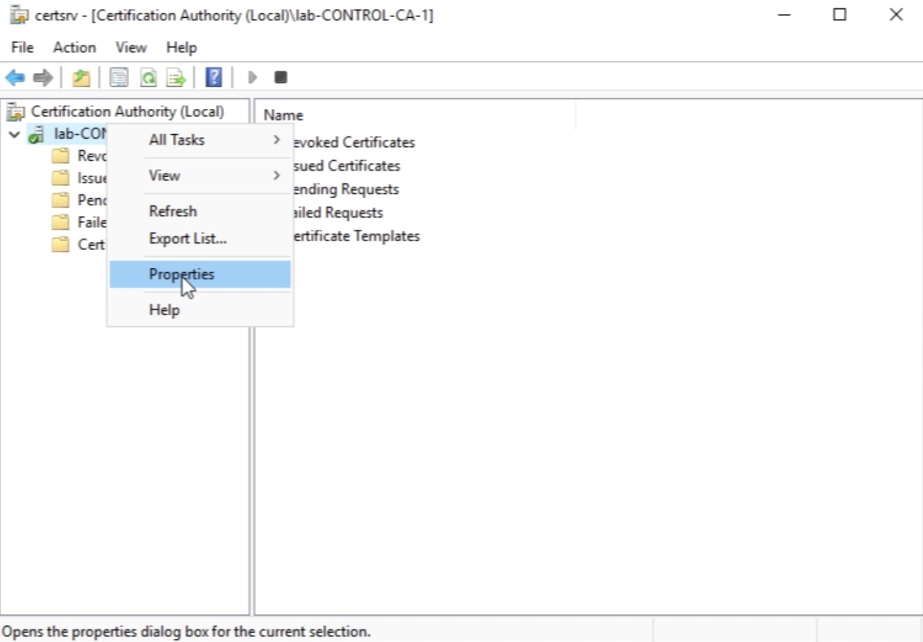Screen dimensions: 923x642
Task: Select Export List... in context menu
Action: click(187, 239)
